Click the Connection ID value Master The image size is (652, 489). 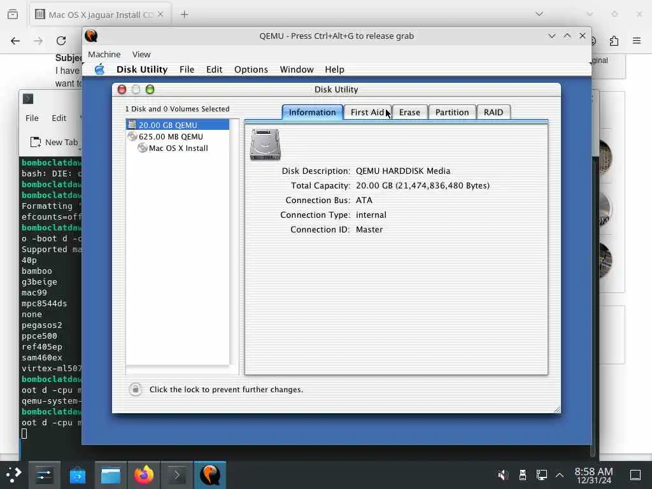pos(369,229)
